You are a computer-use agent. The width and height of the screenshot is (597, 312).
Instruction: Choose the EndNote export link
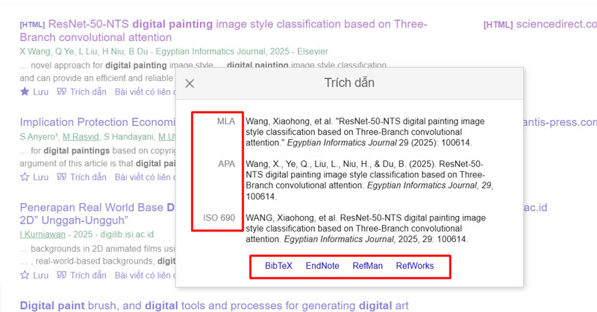point(322,266)
